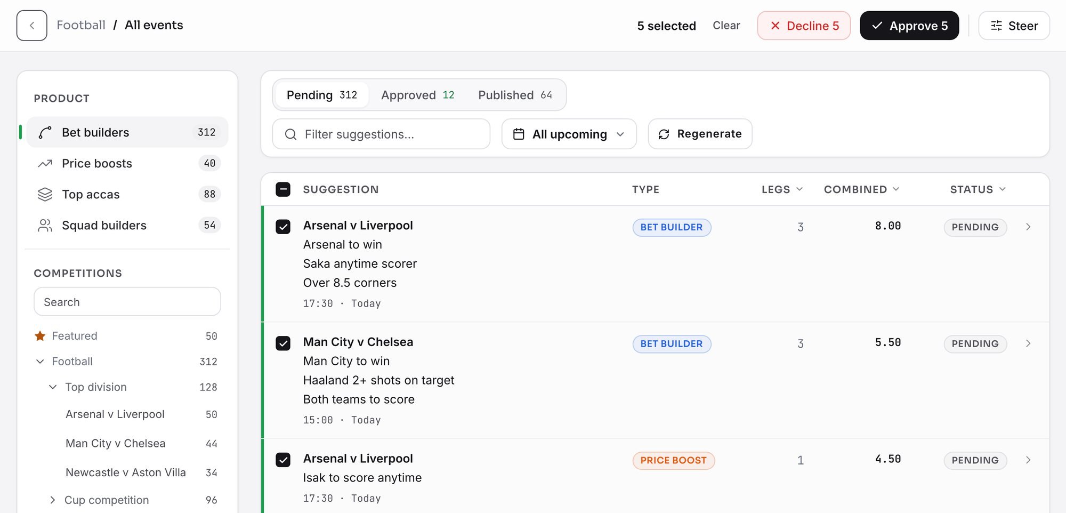Click the Regenerate refresh icon
This screenshot has width=1066, height=513.
click(x=664, y=134)
